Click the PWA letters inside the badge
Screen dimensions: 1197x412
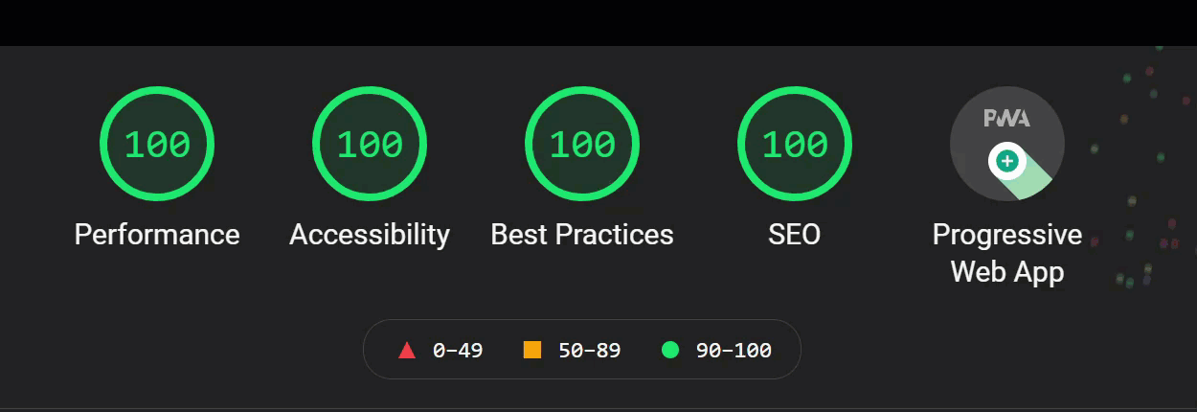click(x=1006, y=119)
